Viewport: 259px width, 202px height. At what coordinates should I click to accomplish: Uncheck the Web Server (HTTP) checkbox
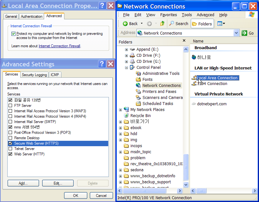(11, 154)
